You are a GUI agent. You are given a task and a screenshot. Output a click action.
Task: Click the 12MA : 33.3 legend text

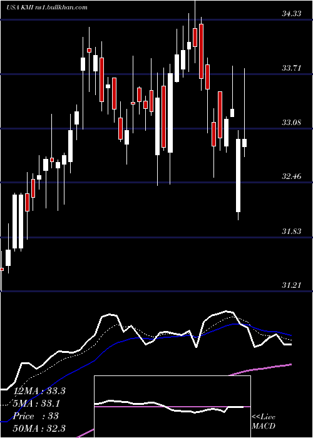click(39, 391)
